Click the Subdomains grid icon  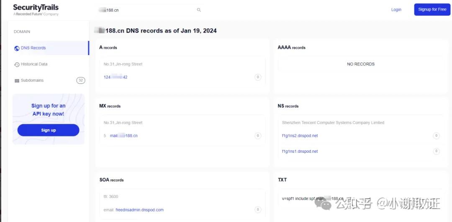coord(17,81)
